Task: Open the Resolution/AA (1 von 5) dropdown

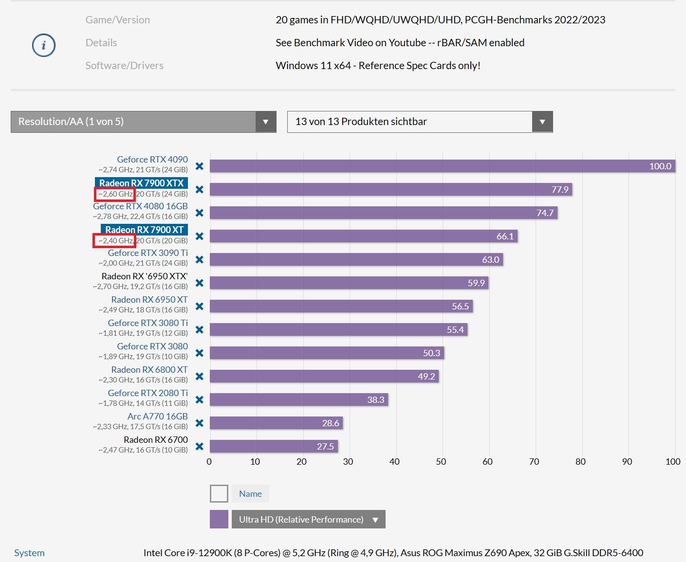Action: 144,122
